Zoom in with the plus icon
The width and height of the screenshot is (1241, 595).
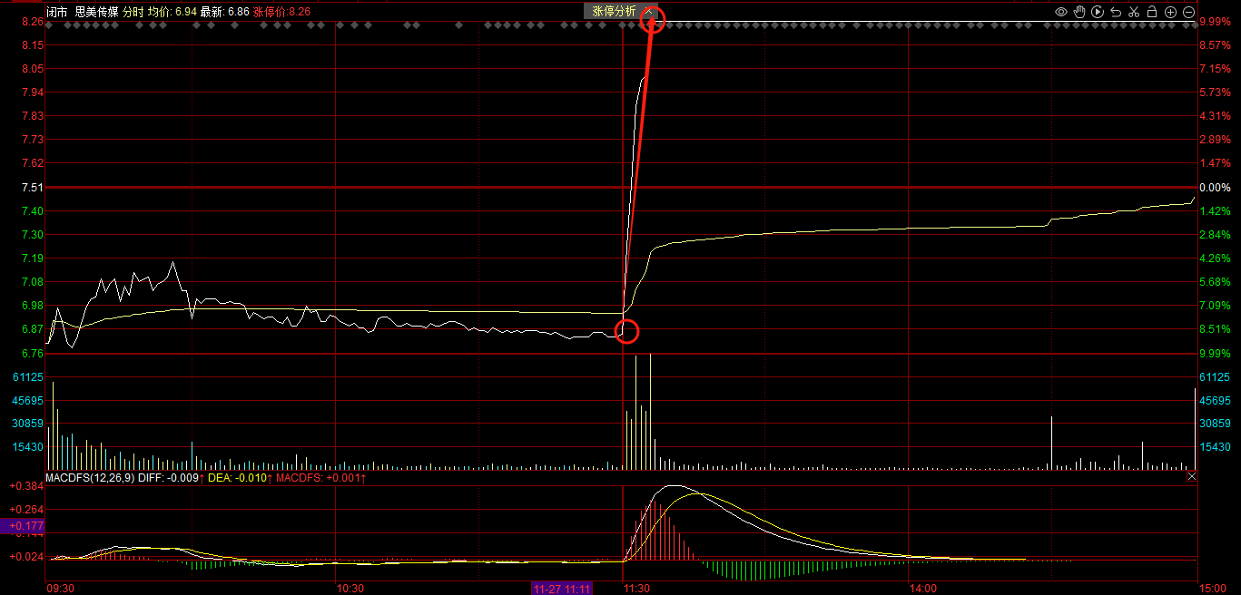pos(1170,12)
